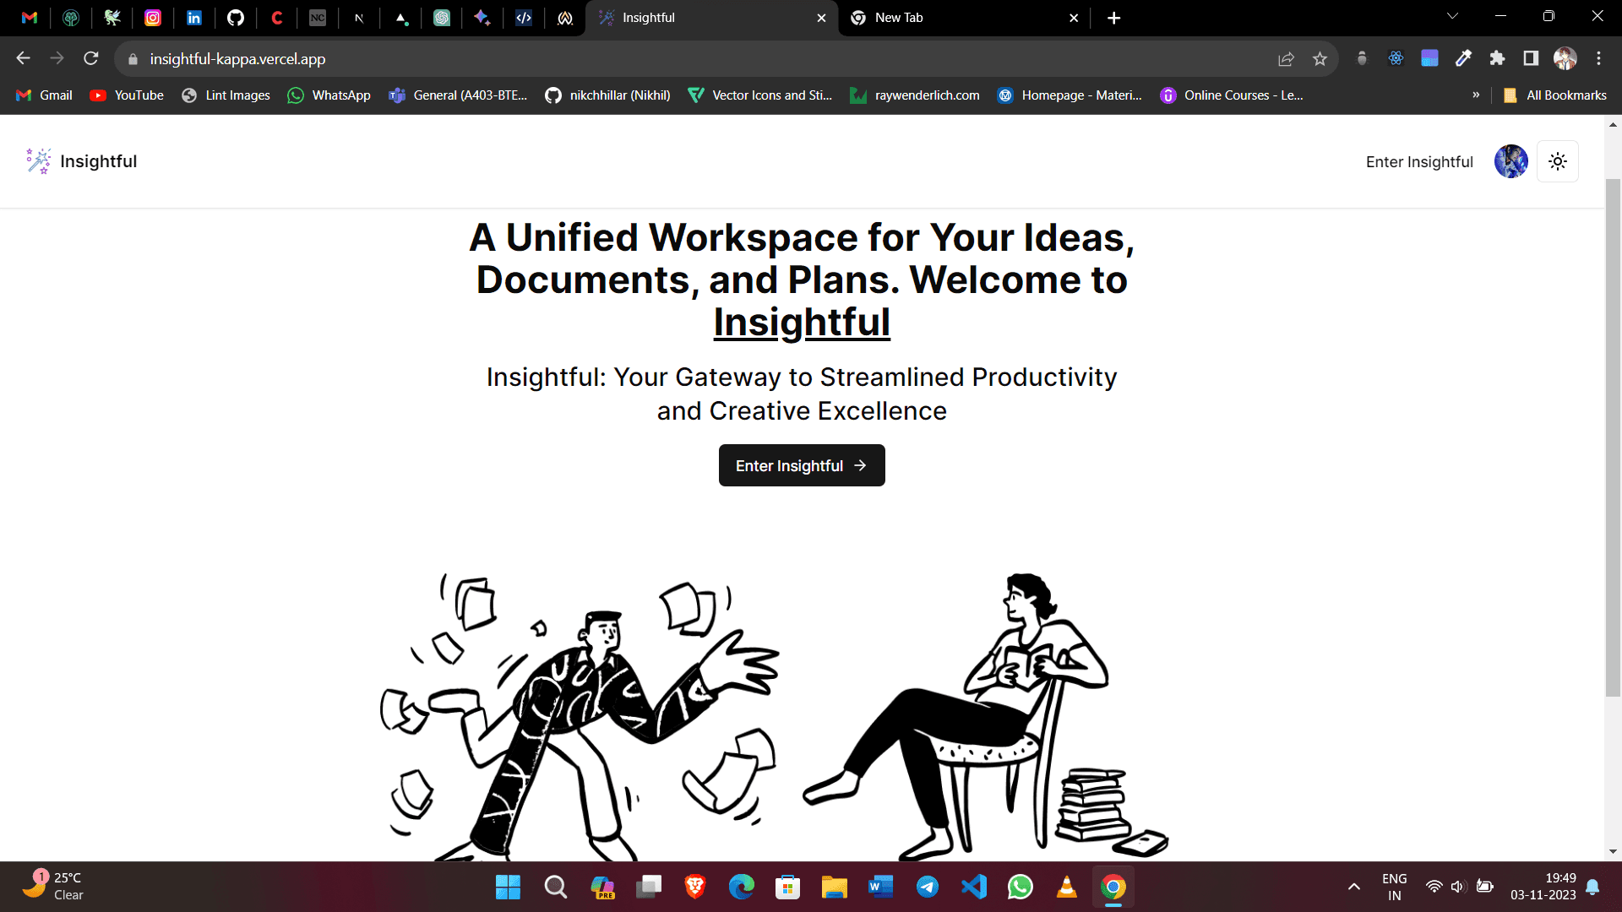Open Online Courses - Le... bookmark
This screenshot has width=1622, height=912.
[x=1232, y=95]
